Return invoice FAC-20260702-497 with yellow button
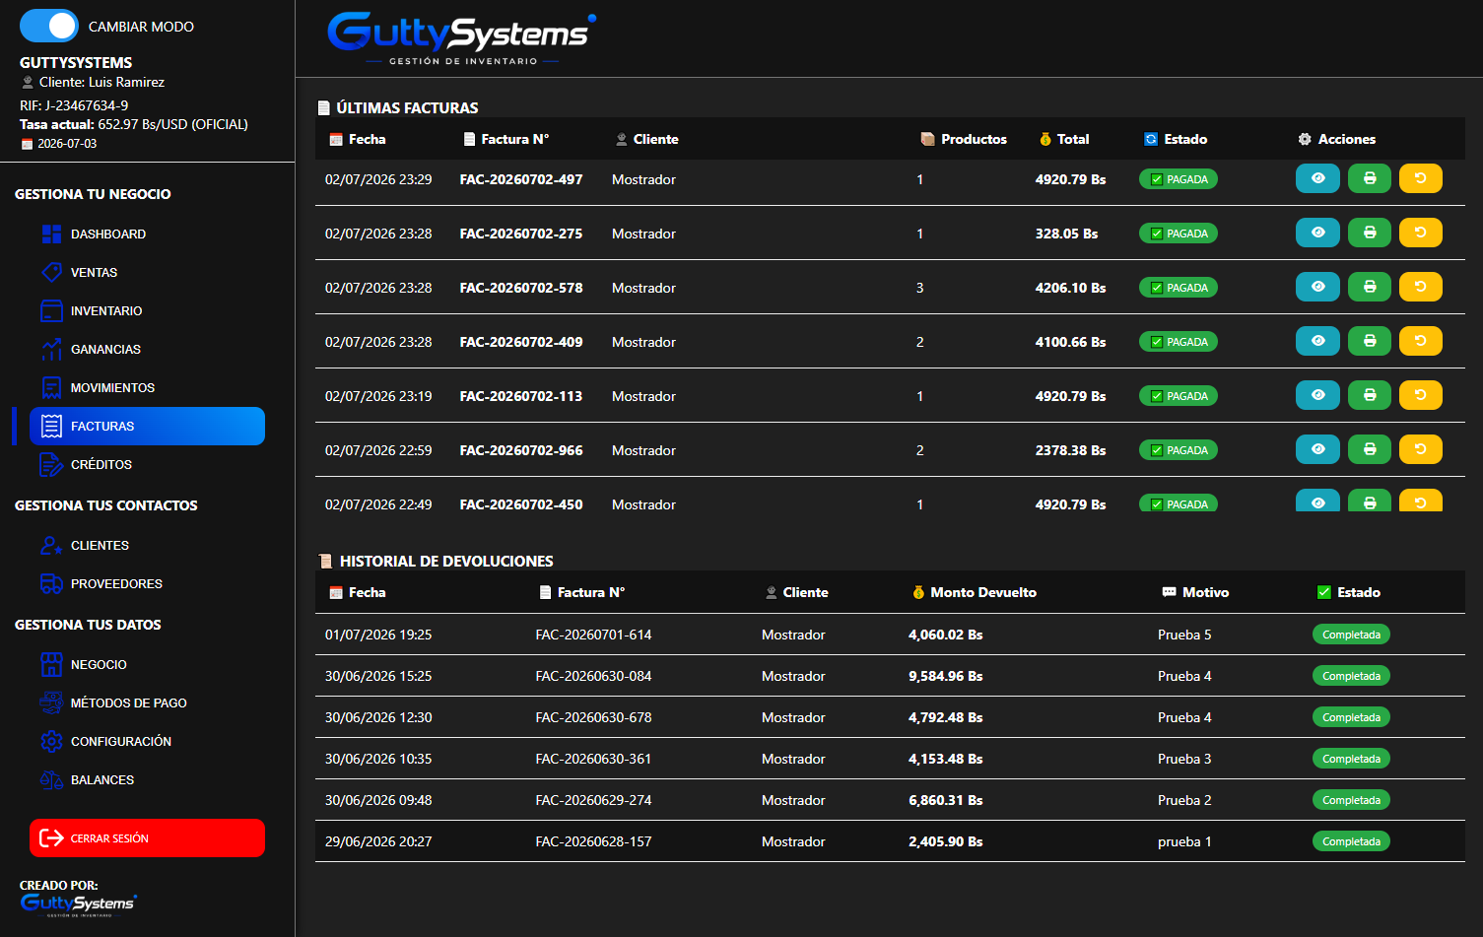This screenshot has width=1483, height=937. [1421, 178]
